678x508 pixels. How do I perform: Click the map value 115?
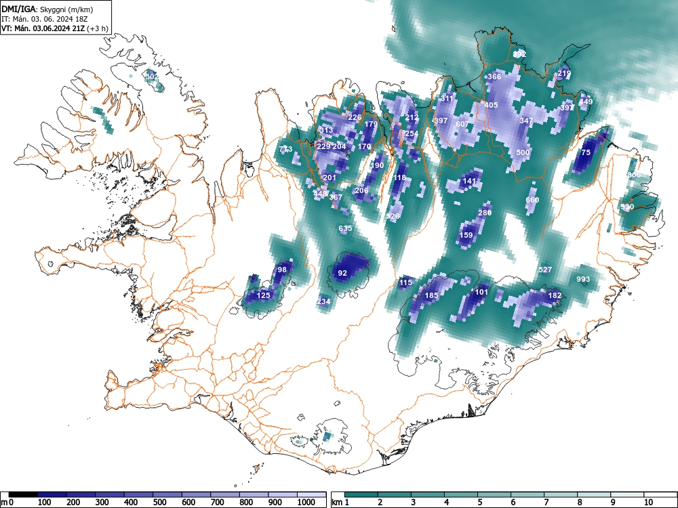click(405, 282)
